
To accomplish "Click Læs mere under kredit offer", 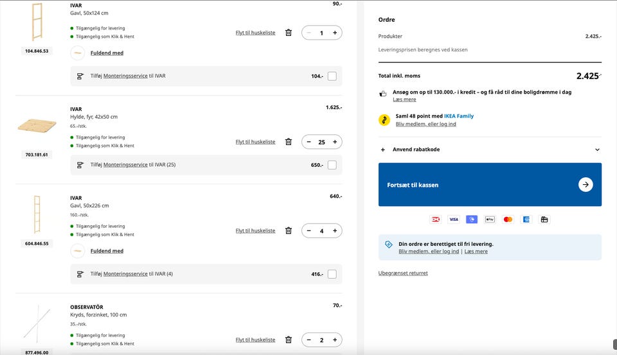I will 404,100.
